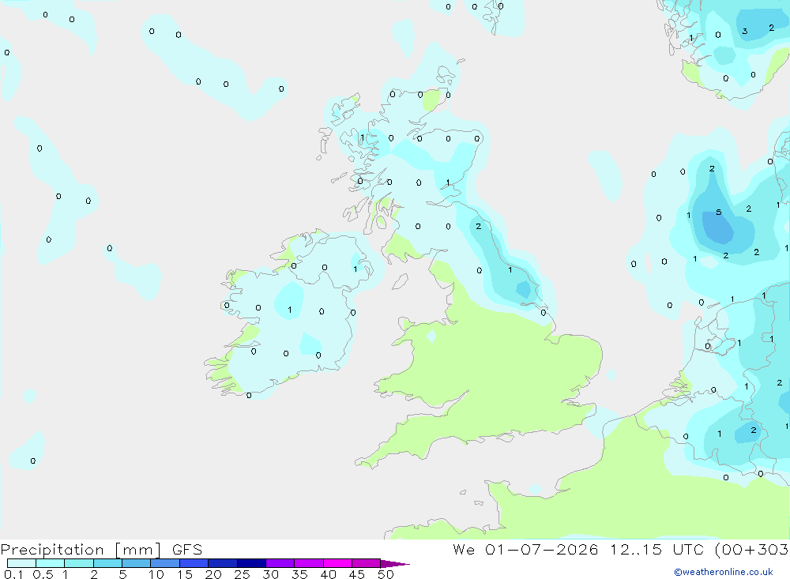Click the legend label '0.1'
Screen dimensions: 790x579
[x=13, y=574]
